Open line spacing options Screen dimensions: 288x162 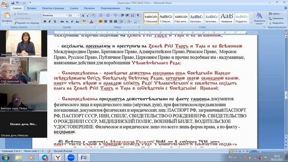tap(121, 22)
